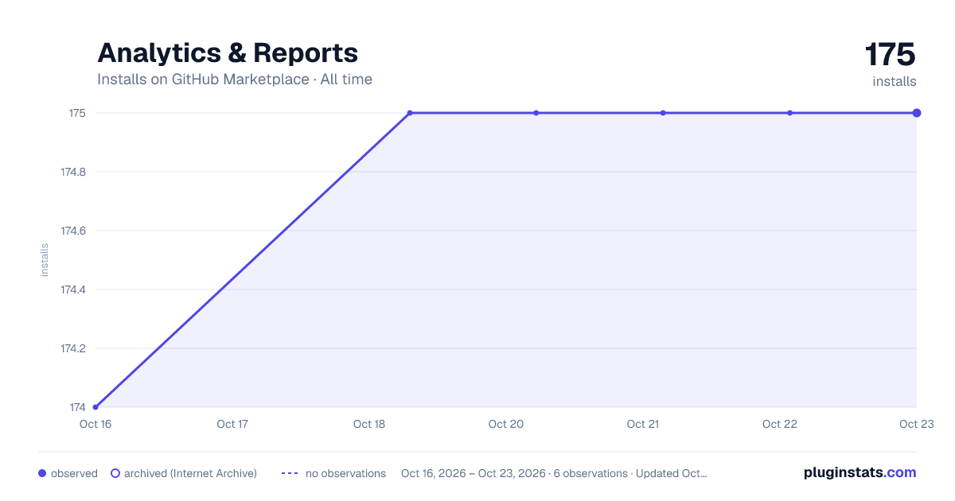The image size is (955, 501).
Task: Click the data point at Oct 16
Action: 95,407
